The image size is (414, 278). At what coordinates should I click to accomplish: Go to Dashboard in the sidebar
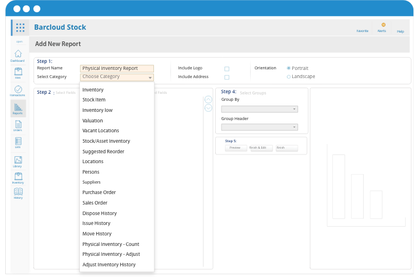coord(17,55)
